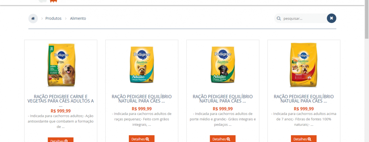Clear search with the X button

click(x=331, y=18)
